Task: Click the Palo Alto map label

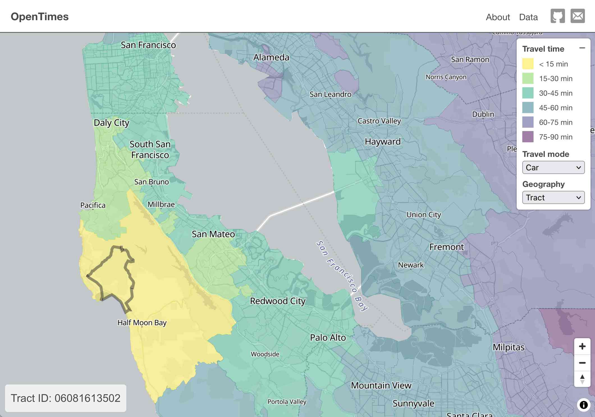Action: coord(328,338)
